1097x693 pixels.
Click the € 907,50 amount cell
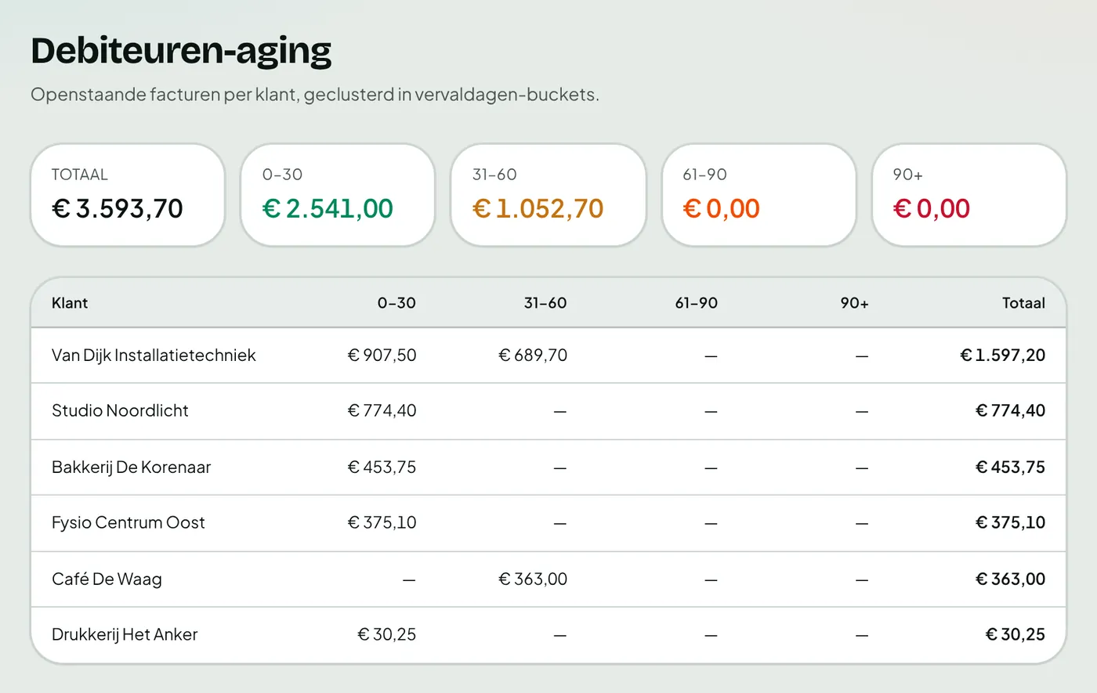coord(382,356)
